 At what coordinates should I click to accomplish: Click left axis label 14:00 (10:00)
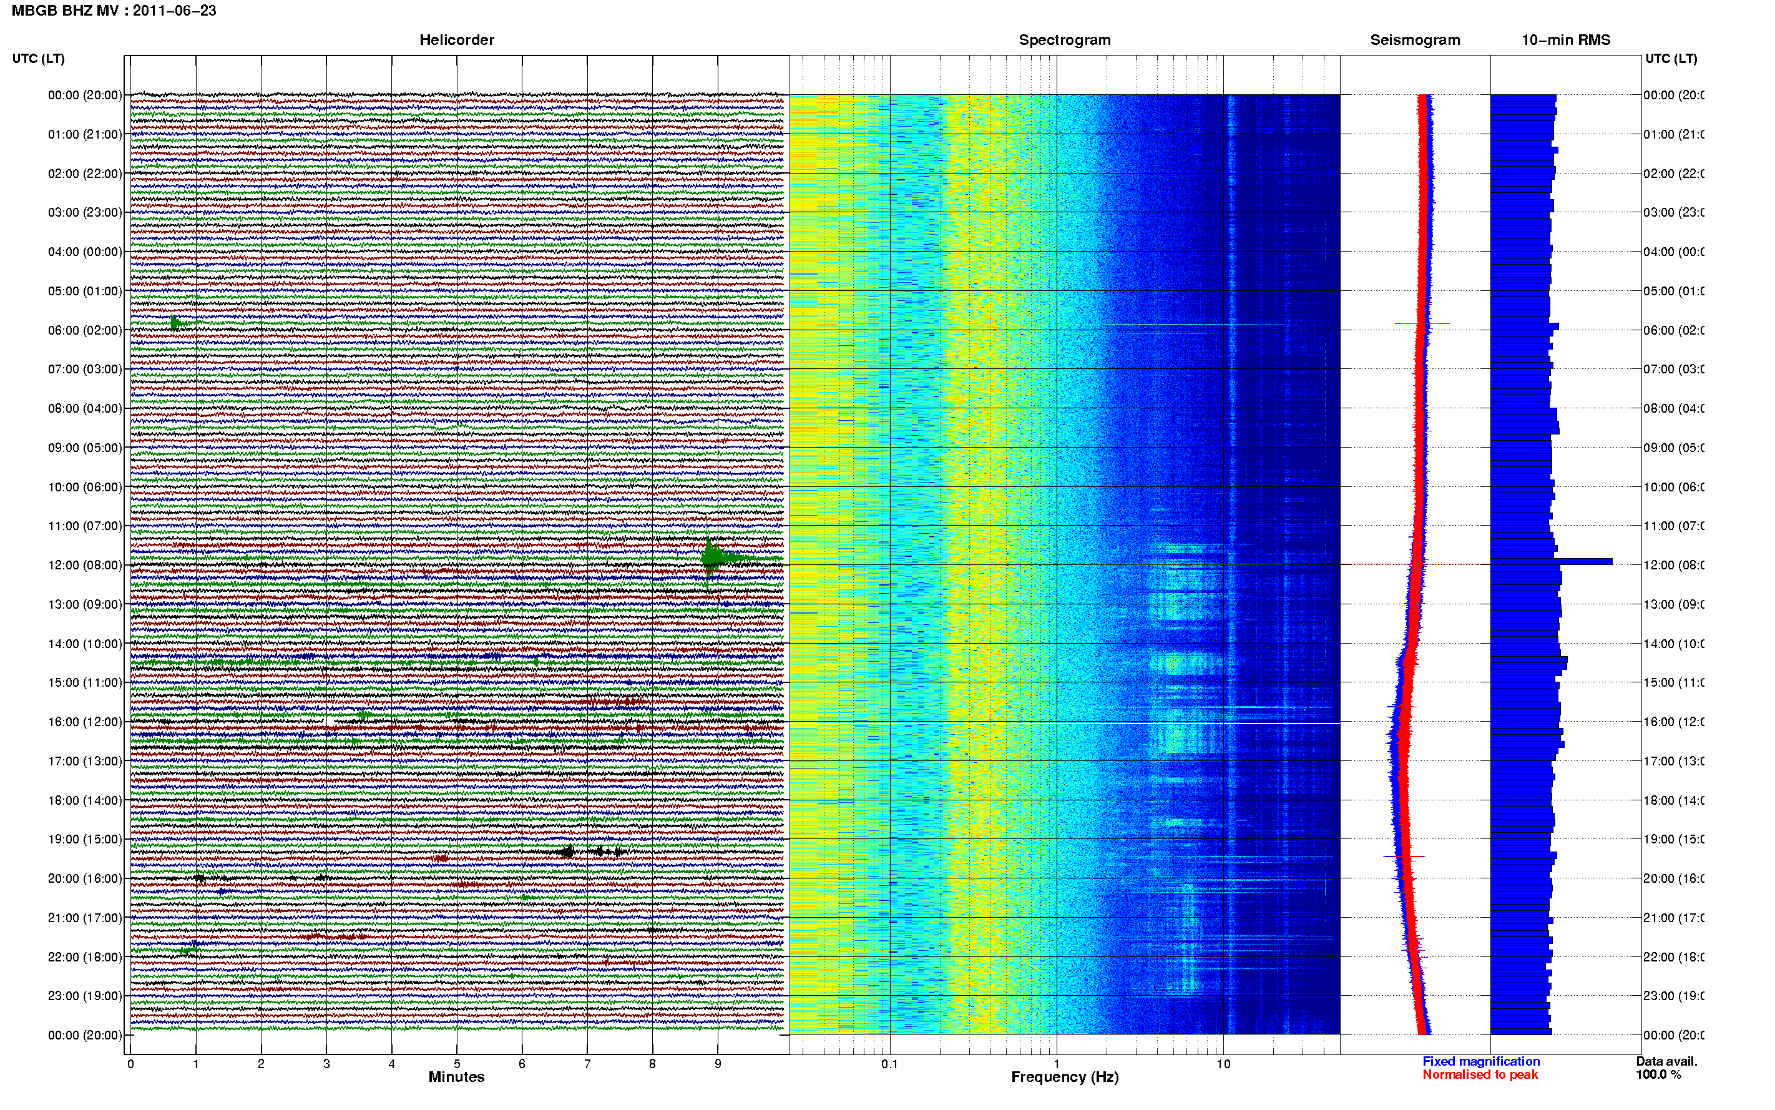tap(84, 644)
